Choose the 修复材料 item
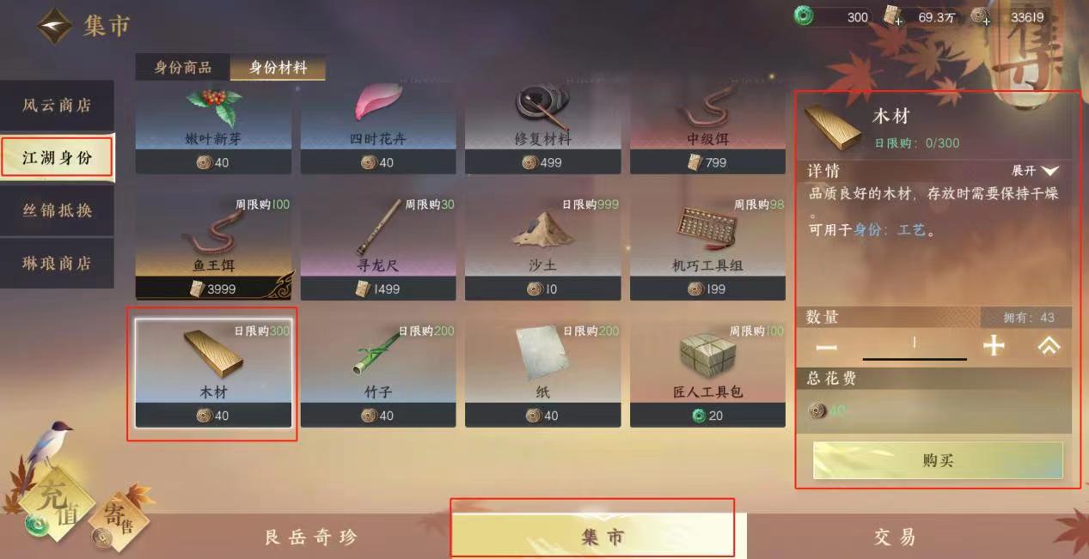The height and width of the screenshot is (559, 1089). point(542,125)
